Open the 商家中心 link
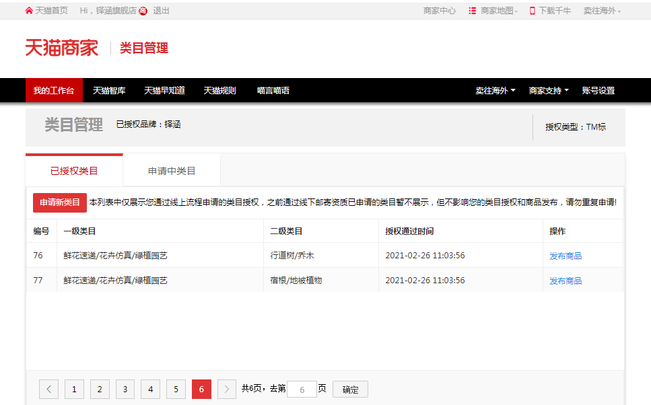 click(x=440, y=11)
